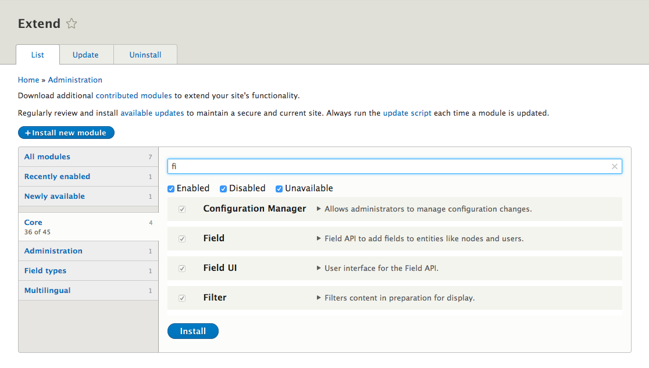
Task: Uncheck the Unavailable filter checkbox
Action: 279,189
